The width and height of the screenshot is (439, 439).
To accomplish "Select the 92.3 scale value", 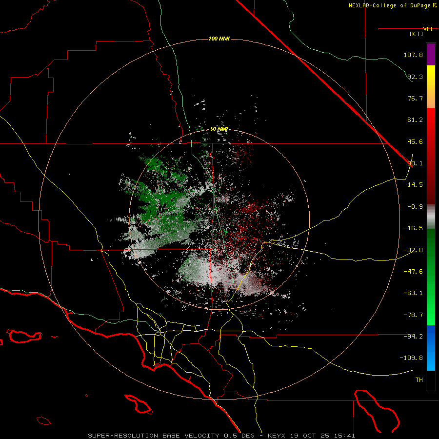I will (415, 77).
